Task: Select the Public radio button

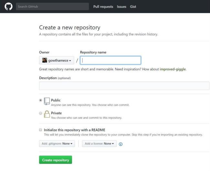Action: [x=41, y=100]
